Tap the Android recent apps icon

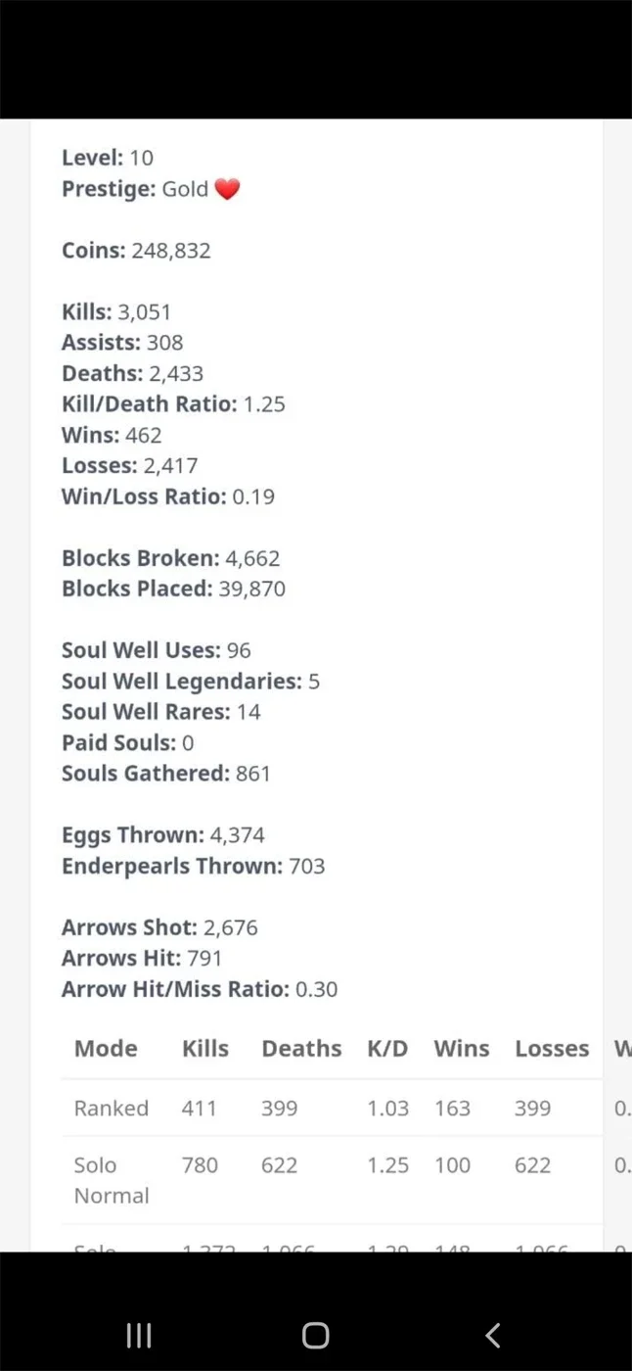(139, 1335)
